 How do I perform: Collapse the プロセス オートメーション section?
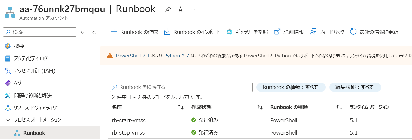tap(8, 120)
